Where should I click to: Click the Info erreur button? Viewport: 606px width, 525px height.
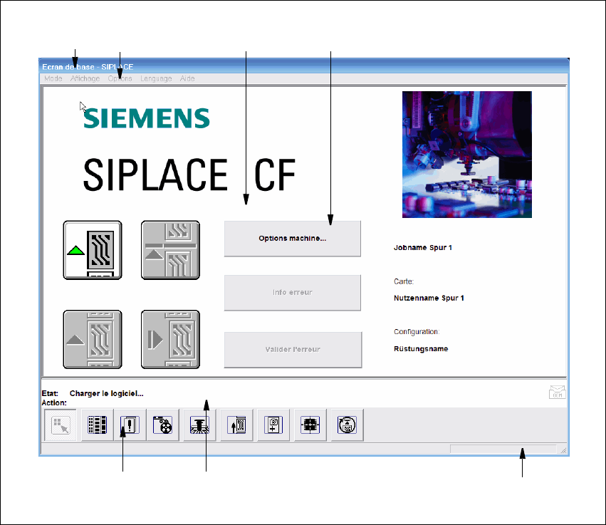tap(293, 293)
